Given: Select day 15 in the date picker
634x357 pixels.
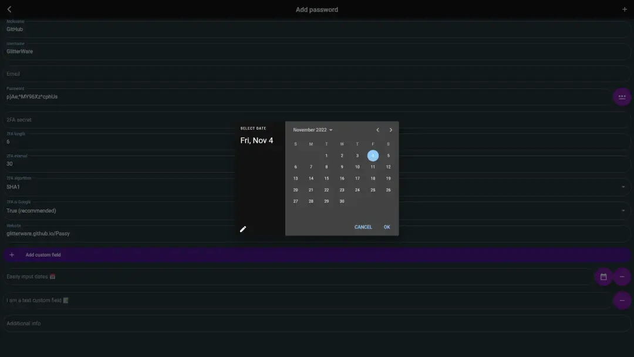Looking at the screenshot, I should (326, 178).
